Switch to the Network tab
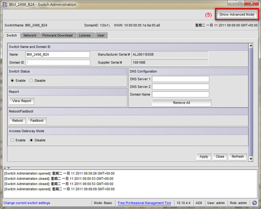Screen dimensions: 261x209 click(x=30, y=35)
